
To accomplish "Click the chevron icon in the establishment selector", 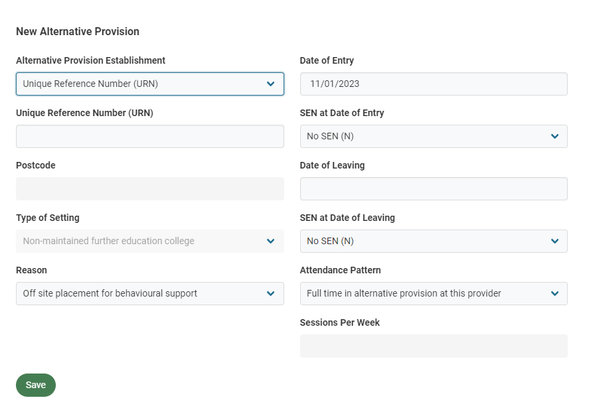I will (270, 84).
